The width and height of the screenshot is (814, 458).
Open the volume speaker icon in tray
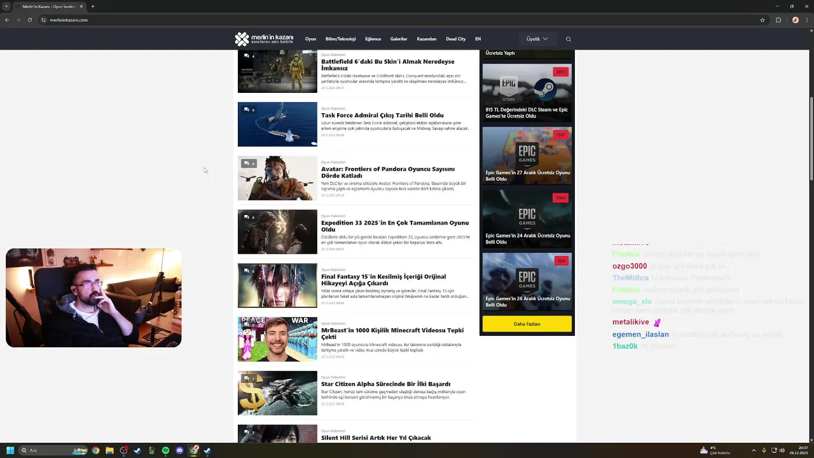pos(782,450)
